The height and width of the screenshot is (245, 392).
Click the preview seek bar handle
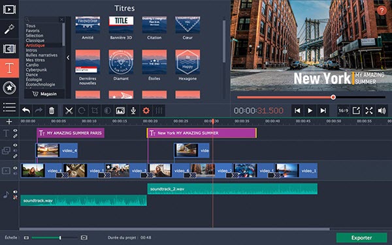(x=333, y=97)
